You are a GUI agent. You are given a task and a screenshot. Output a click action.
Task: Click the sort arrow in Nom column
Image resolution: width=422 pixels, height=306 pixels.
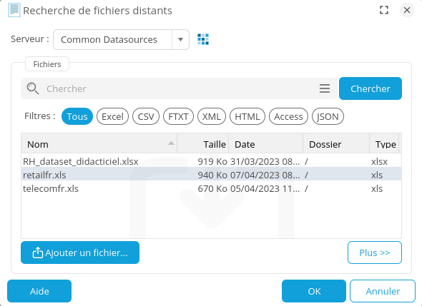coord(171,143)
